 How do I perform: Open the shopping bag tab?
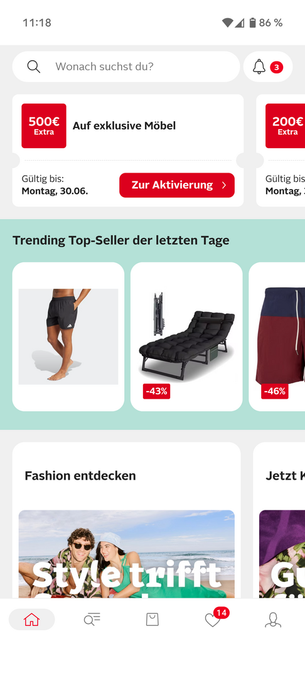coord(152,620)
